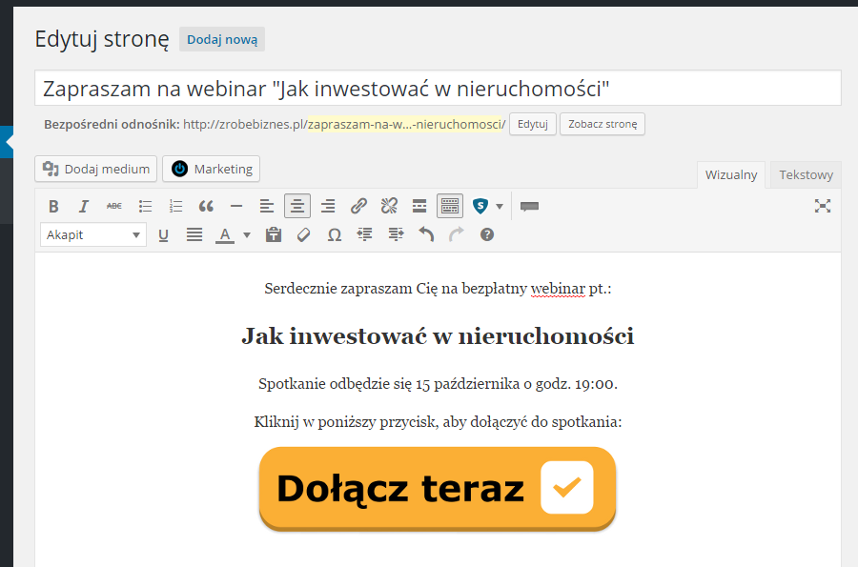This screenshot has height=567, width=858.
Task: Open the Akapit paragraph format dropdown
Action: (93, 234)
